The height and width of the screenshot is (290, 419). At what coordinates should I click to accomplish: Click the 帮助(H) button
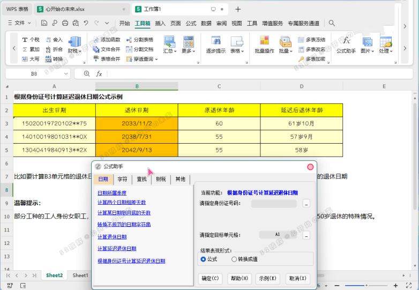click(x=240, y=279)
